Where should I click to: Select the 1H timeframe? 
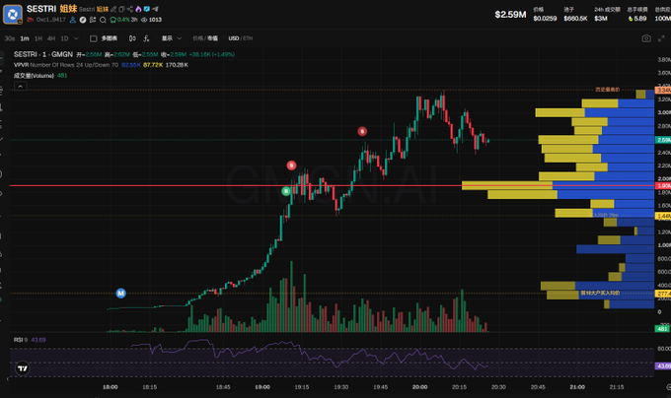point(38,38)
